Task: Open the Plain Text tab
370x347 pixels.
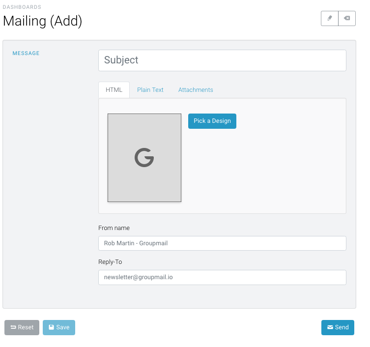Action: (150, 90)
